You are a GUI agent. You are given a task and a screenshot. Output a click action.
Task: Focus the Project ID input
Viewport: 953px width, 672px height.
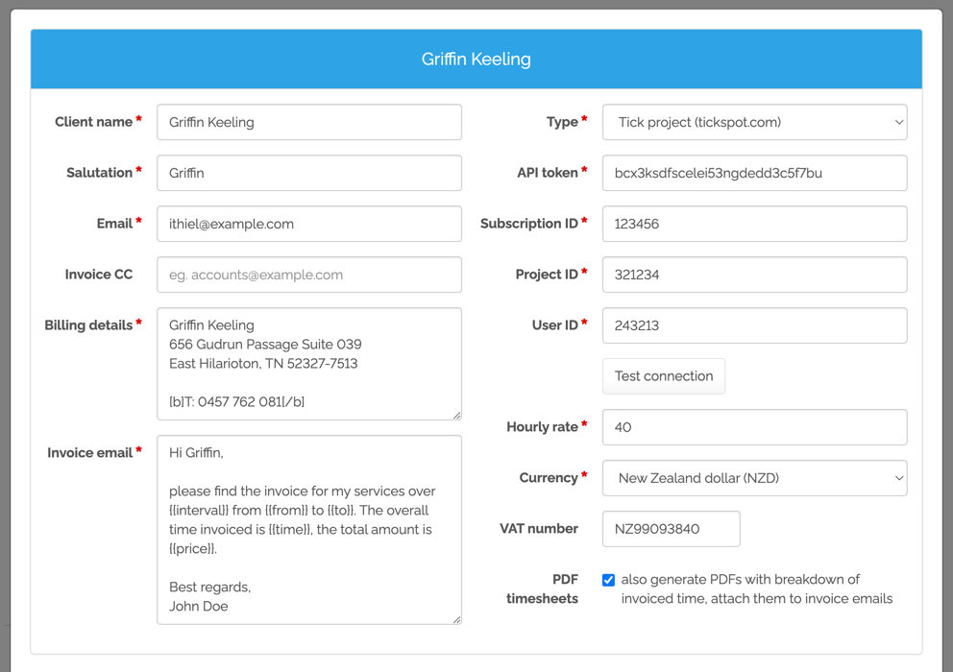754,275
